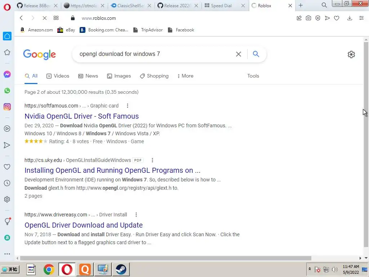This screenshot has width=369, height=277.
Task: Open History clock icon in sidebar
Action: 7,183
